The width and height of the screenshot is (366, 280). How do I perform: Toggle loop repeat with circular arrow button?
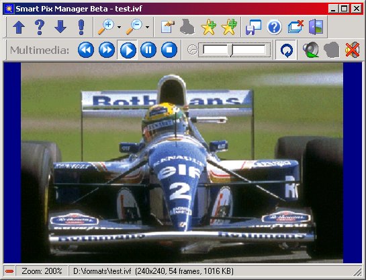tap(286, 50)
